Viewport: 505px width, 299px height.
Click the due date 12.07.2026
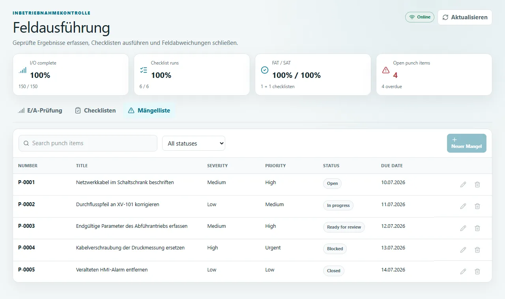393,226
